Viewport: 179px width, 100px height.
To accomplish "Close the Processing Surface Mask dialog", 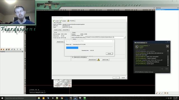I will pyautogui.click(x=113, y=41).
